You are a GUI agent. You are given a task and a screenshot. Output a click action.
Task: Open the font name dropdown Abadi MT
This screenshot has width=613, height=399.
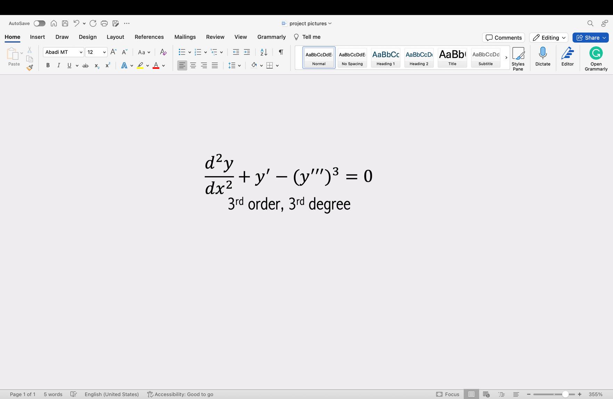(63, 52)
